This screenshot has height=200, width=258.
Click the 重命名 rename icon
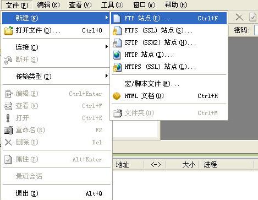click(8, 130)
